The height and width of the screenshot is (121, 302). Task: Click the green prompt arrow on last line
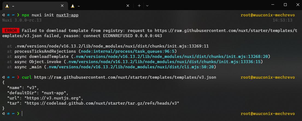tap(18, 114)
